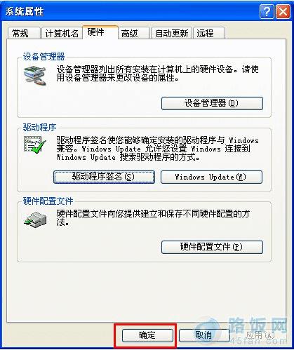Confirm with the 确定 button
The image size is (294, 350).
coord(147,335)
